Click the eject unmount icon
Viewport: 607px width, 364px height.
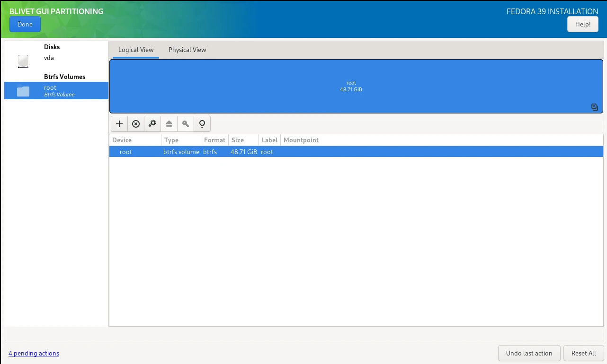pos(169,124)
